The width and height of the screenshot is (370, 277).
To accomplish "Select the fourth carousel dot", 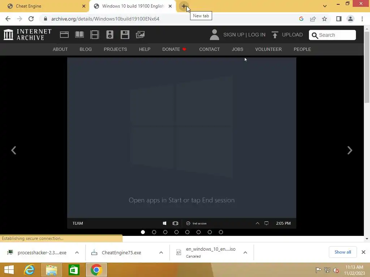I will click(x=176, y=232).
